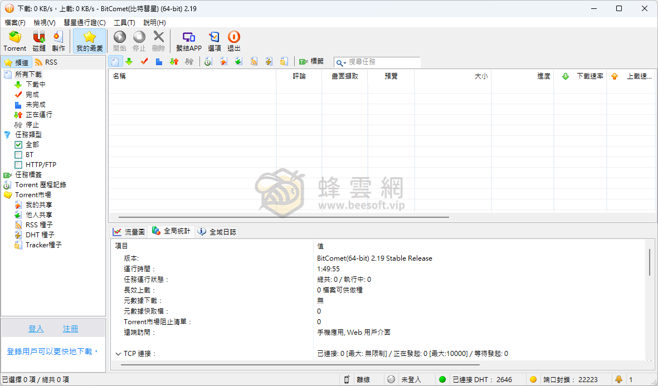The image size is (658, 386).
Task: Click the 標籤 tag button
Action: tap(311, 62)
